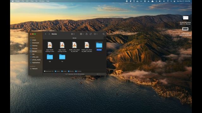
Task: Select Screen Recording file on desktop
Action: point(185,20)
